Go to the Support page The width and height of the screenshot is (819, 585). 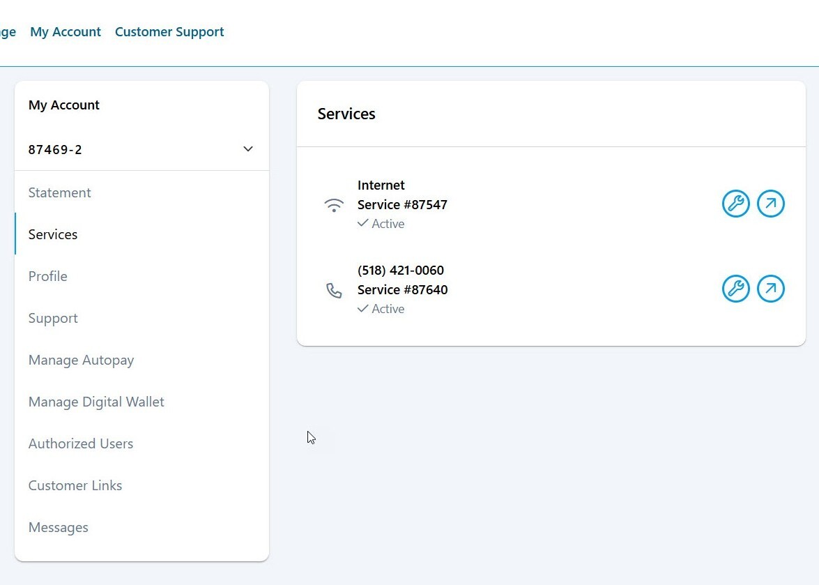(53, 318)
